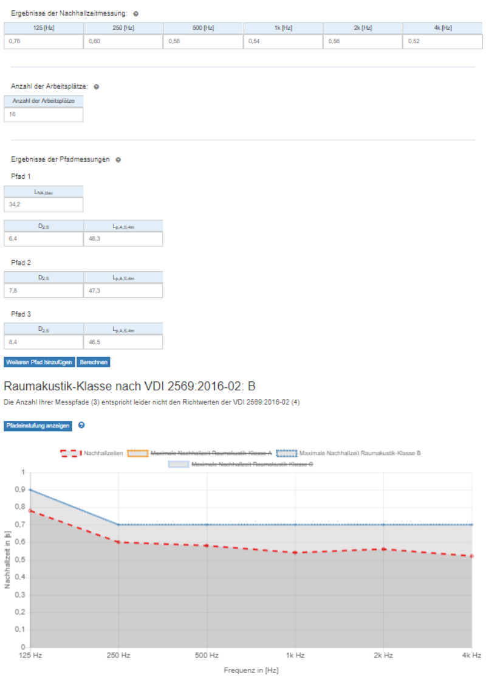Click help icon beside Ergebnisse der Pfadmessungen
Image resolution: width=486 pixels, height=678 pixels.
point(118,160)
